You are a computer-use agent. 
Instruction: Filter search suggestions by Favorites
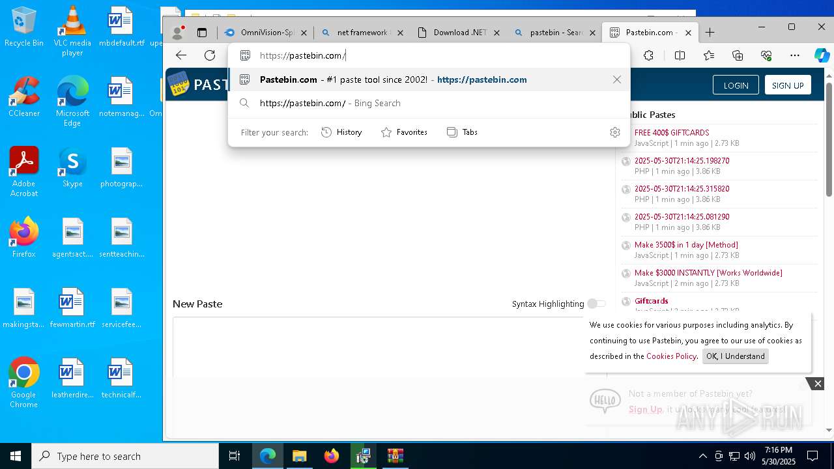pos(404,132)
